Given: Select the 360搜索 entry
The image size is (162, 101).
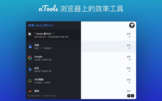Looking at the screenshot, I should (81, 81).
